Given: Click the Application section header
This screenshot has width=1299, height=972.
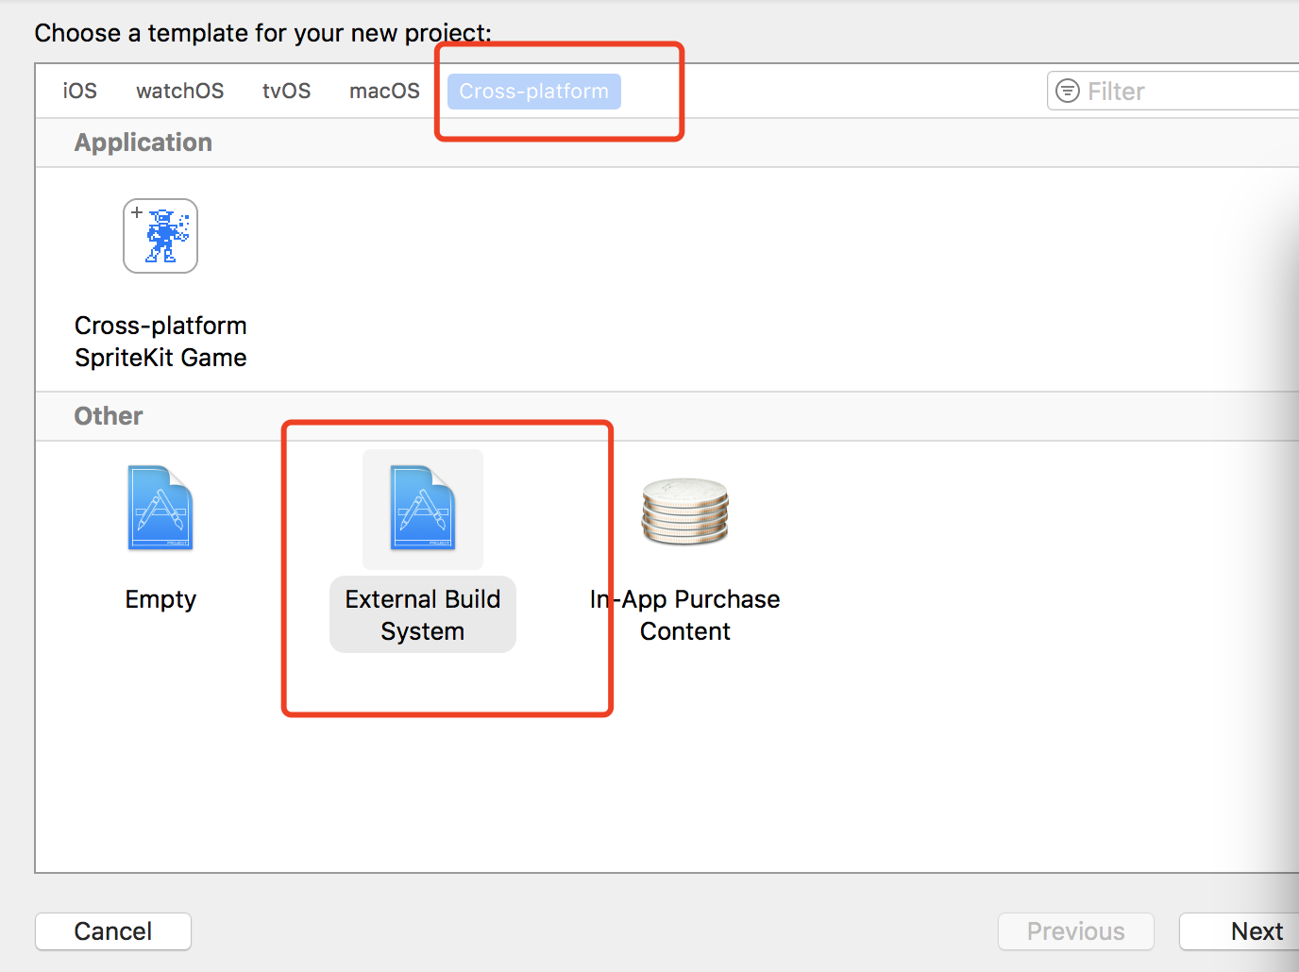Looking at the screenshot, I should coord(143,142).
